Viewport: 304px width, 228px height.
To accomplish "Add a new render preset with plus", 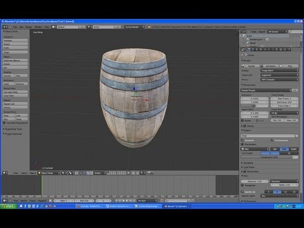I will (293, 91).
